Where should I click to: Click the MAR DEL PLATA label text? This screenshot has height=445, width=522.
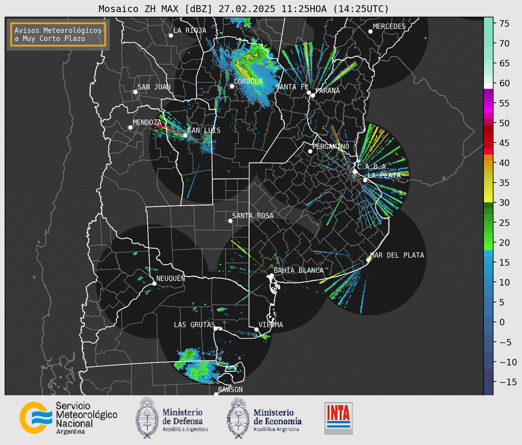[397, 255]
